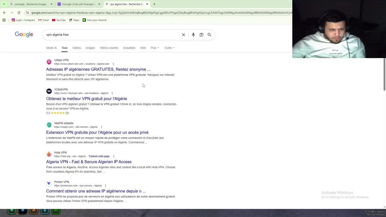Viewport: 386px width, 217px height.
Task: Open more options for Hola VPN result
Action: [x=114, y=156]
